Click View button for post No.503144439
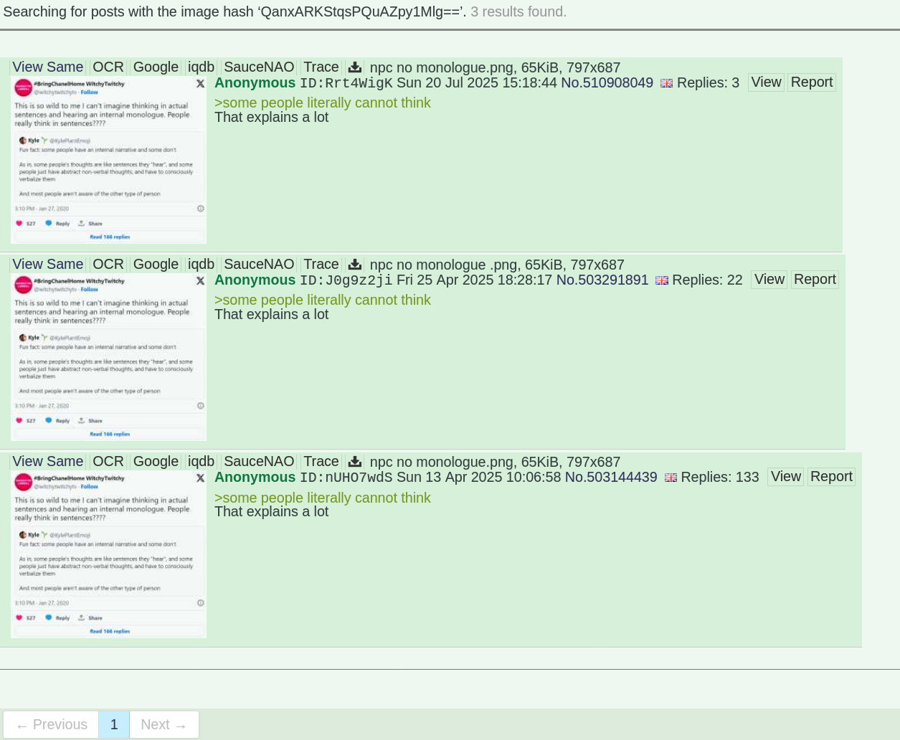The width and height of the screenshot is (900, 740). 786,477
